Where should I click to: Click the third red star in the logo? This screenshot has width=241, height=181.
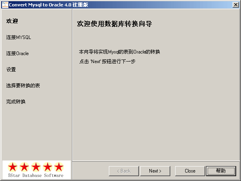pos(36,167)
